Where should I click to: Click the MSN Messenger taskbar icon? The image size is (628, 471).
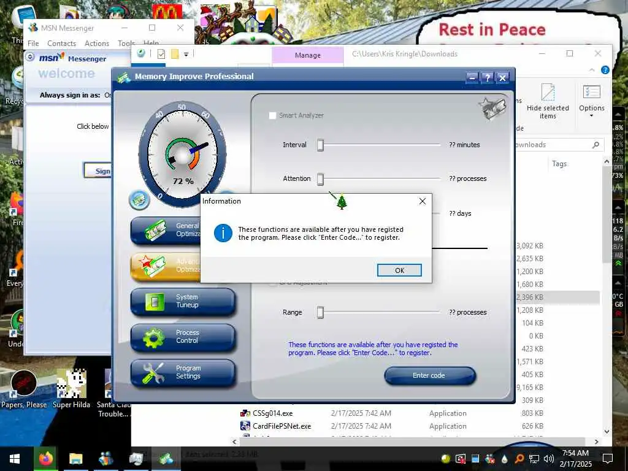click(105, 459)
